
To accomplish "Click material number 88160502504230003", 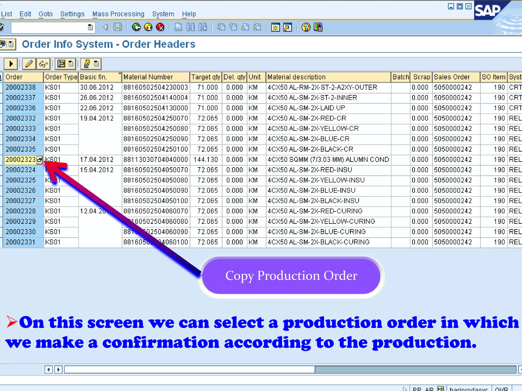I will 156,87.
